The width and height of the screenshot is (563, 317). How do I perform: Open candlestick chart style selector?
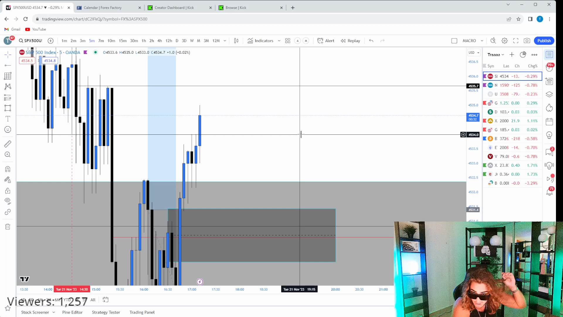[236, 41]
